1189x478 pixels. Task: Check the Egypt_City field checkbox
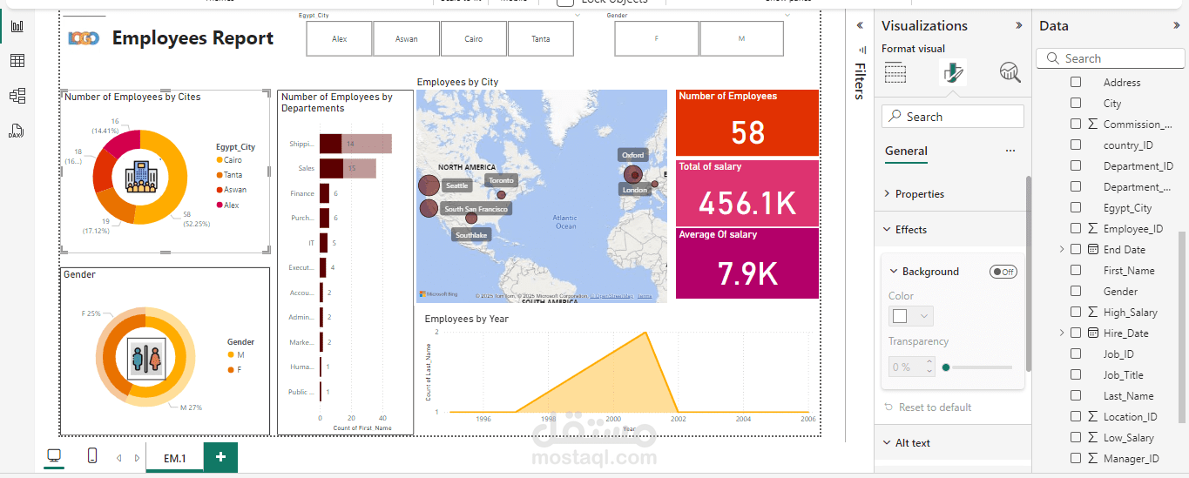pyautogui.click(x=1076, y=208)
